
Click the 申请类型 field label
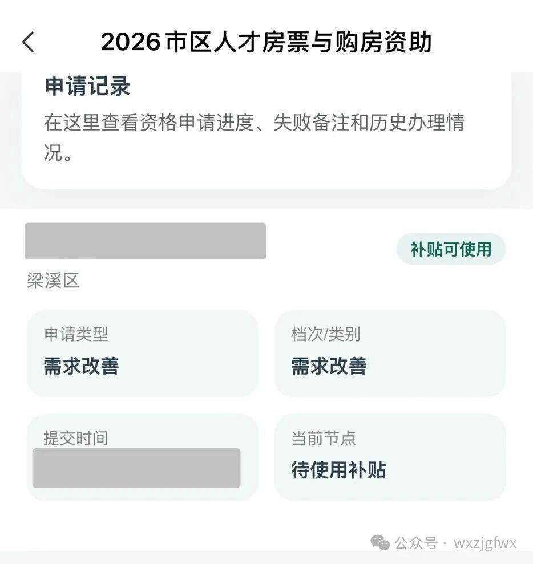tap(76, 334)
